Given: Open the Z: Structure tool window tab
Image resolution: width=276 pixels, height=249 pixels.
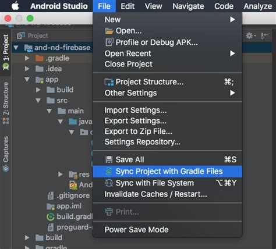Looking at the screenshot, I should click(6, 103).
